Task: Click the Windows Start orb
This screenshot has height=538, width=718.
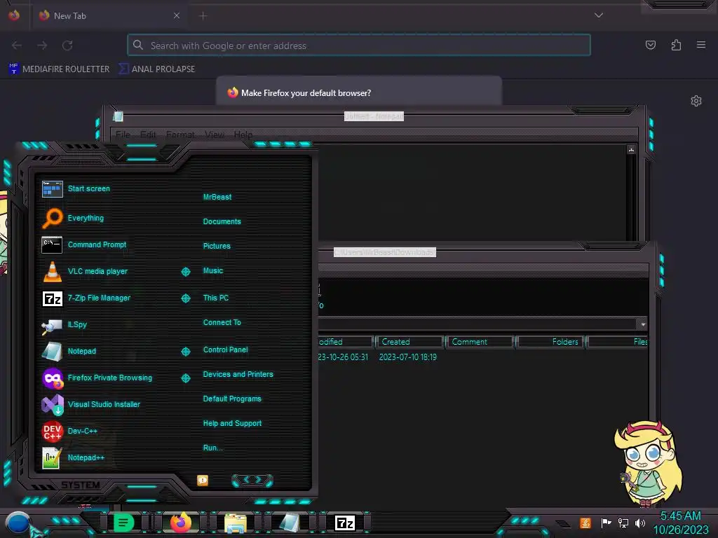Action: [x=18, y=523]
